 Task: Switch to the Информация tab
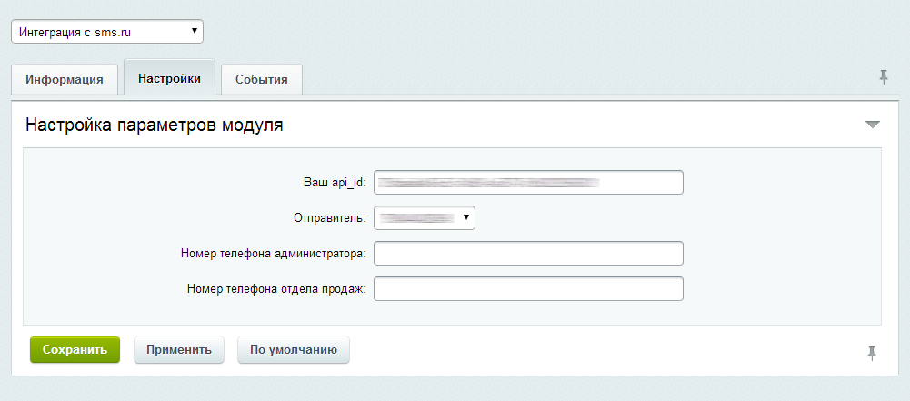click(64, 79)
